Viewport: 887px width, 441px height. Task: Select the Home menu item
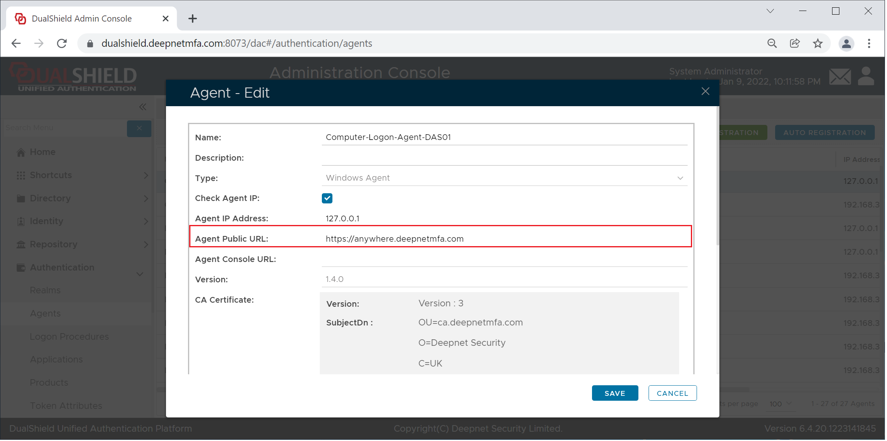42,152
